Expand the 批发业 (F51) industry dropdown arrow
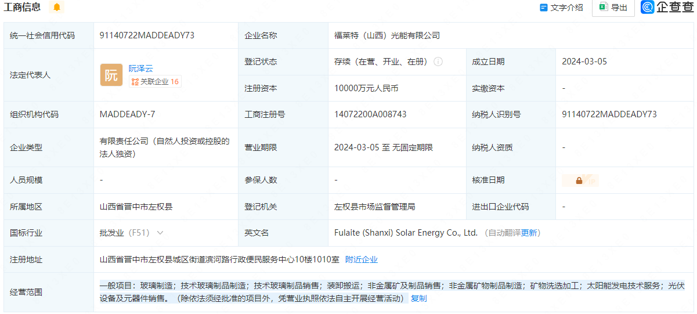697x314 pixels. tap(160, 233)
